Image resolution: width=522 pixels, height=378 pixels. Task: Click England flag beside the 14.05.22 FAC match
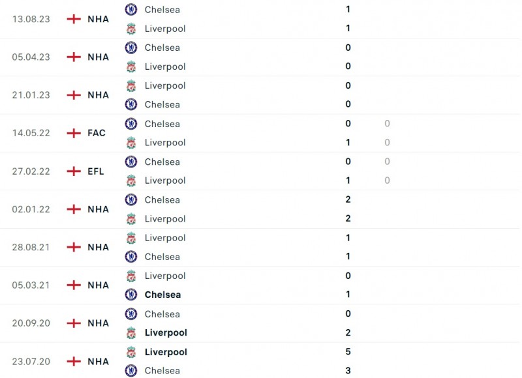(74, 133)
